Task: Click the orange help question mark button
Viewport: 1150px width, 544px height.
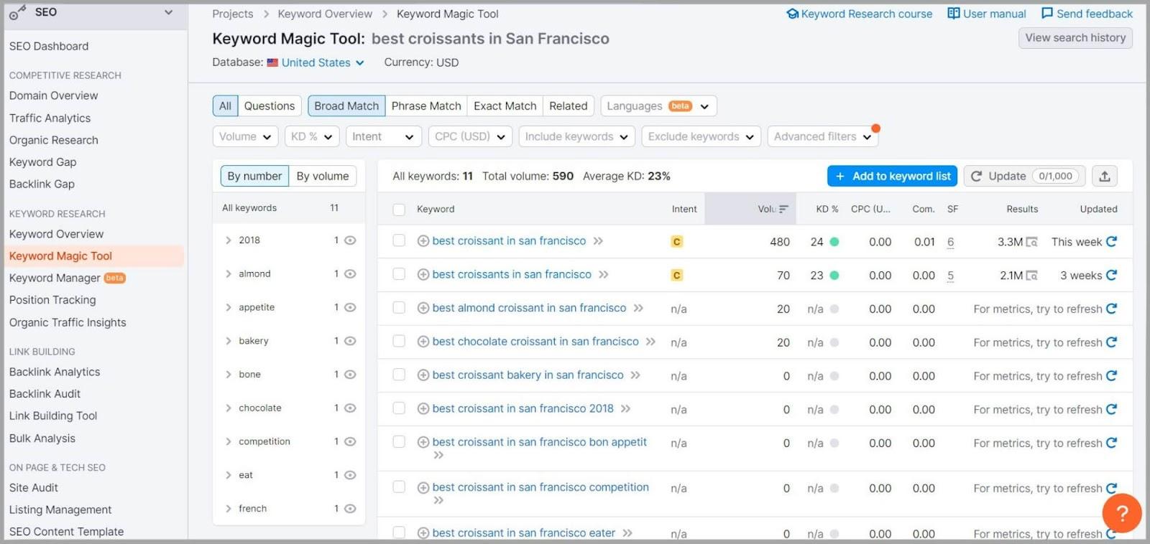Action: point(1121,512)
